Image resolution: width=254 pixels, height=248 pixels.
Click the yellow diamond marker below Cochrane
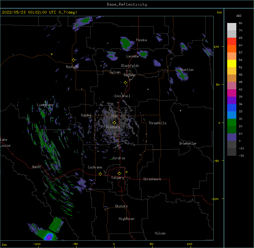click(x=100, y=174)
